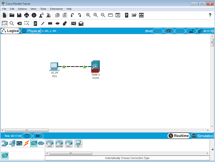
Task: Reset power cycle devices button
Action: click(x=27, y=136)
